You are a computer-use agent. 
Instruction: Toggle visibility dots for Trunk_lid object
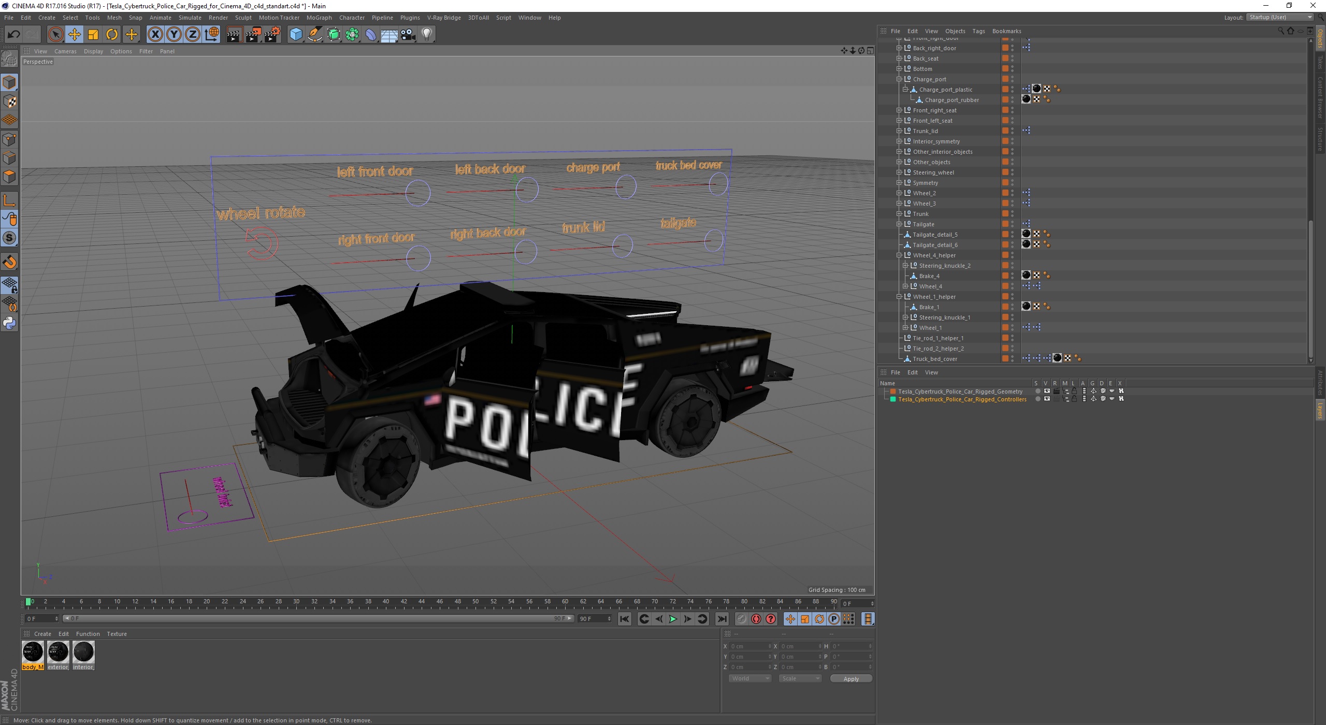(1012, 131)
